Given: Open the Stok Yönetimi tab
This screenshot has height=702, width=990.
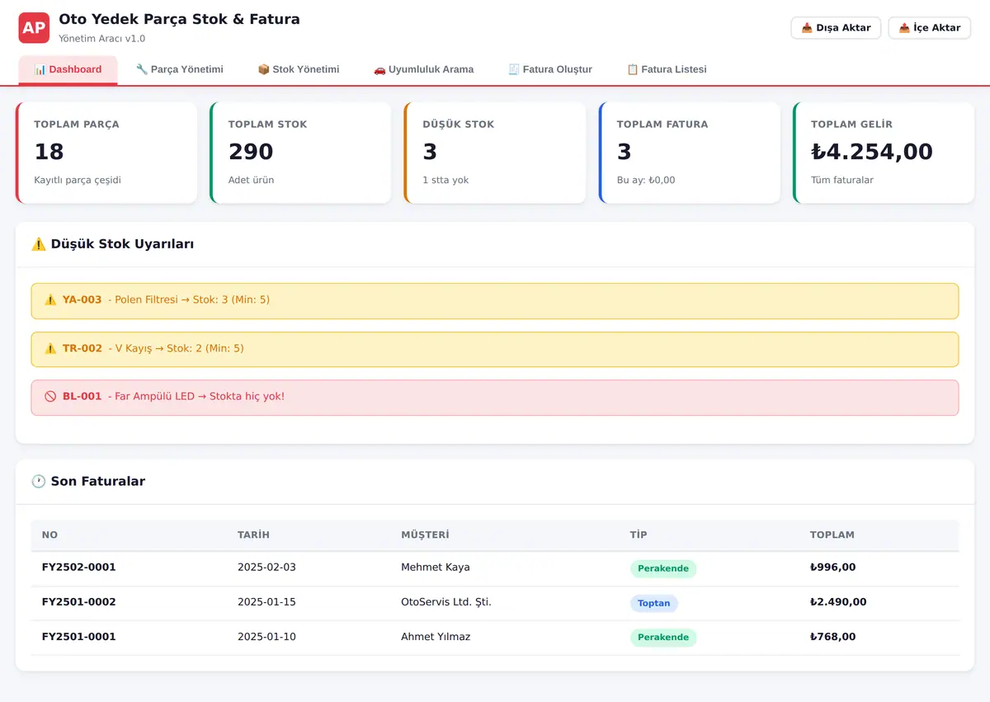Looking at the screenshot, I should click(299, 70).
